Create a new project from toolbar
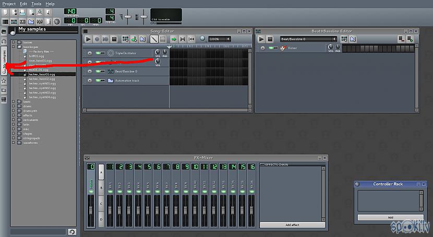This screenshot has width=433, height=237. pos(5,13)
